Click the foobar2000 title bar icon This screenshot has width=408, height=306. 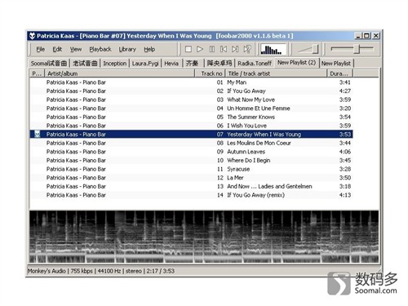pos(32,36)
